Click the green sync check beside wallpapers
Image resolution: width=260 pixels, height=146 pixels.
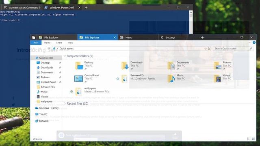pyautogui.click(x=71, y=92)
